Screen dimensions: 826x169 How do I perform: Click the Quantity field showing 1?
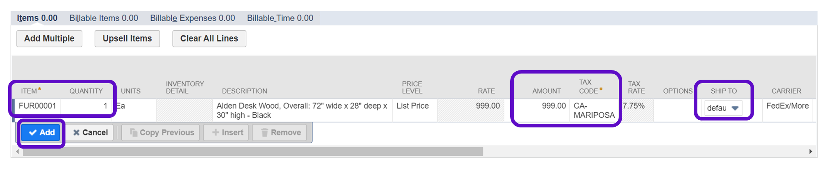click(86, 106)
